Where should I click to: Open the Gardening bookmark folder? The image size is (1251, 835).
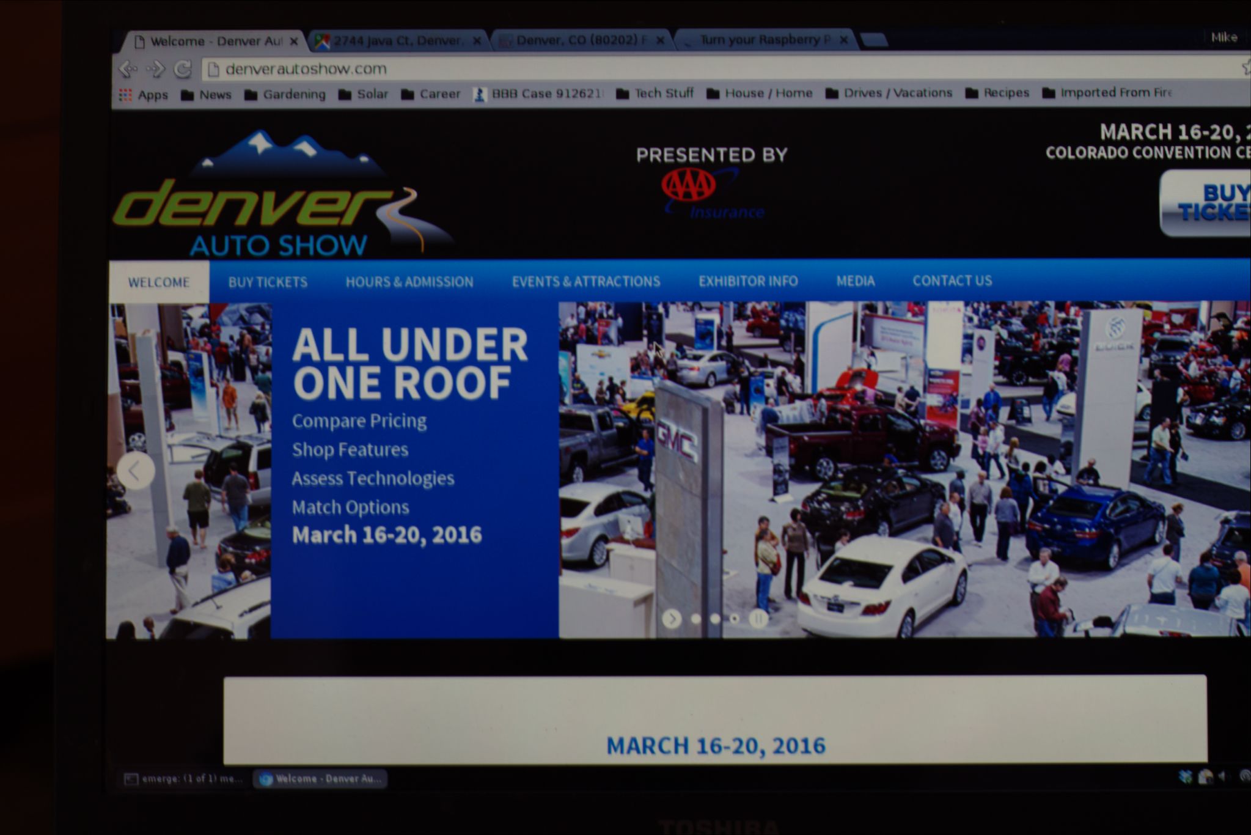tap(285, 94)
